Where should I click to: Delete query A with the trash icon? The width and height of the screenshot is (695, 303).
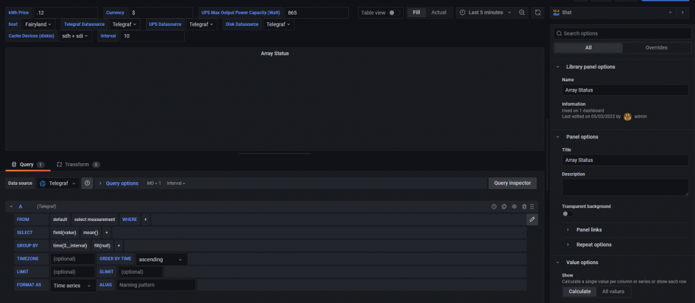pos(524,206)
